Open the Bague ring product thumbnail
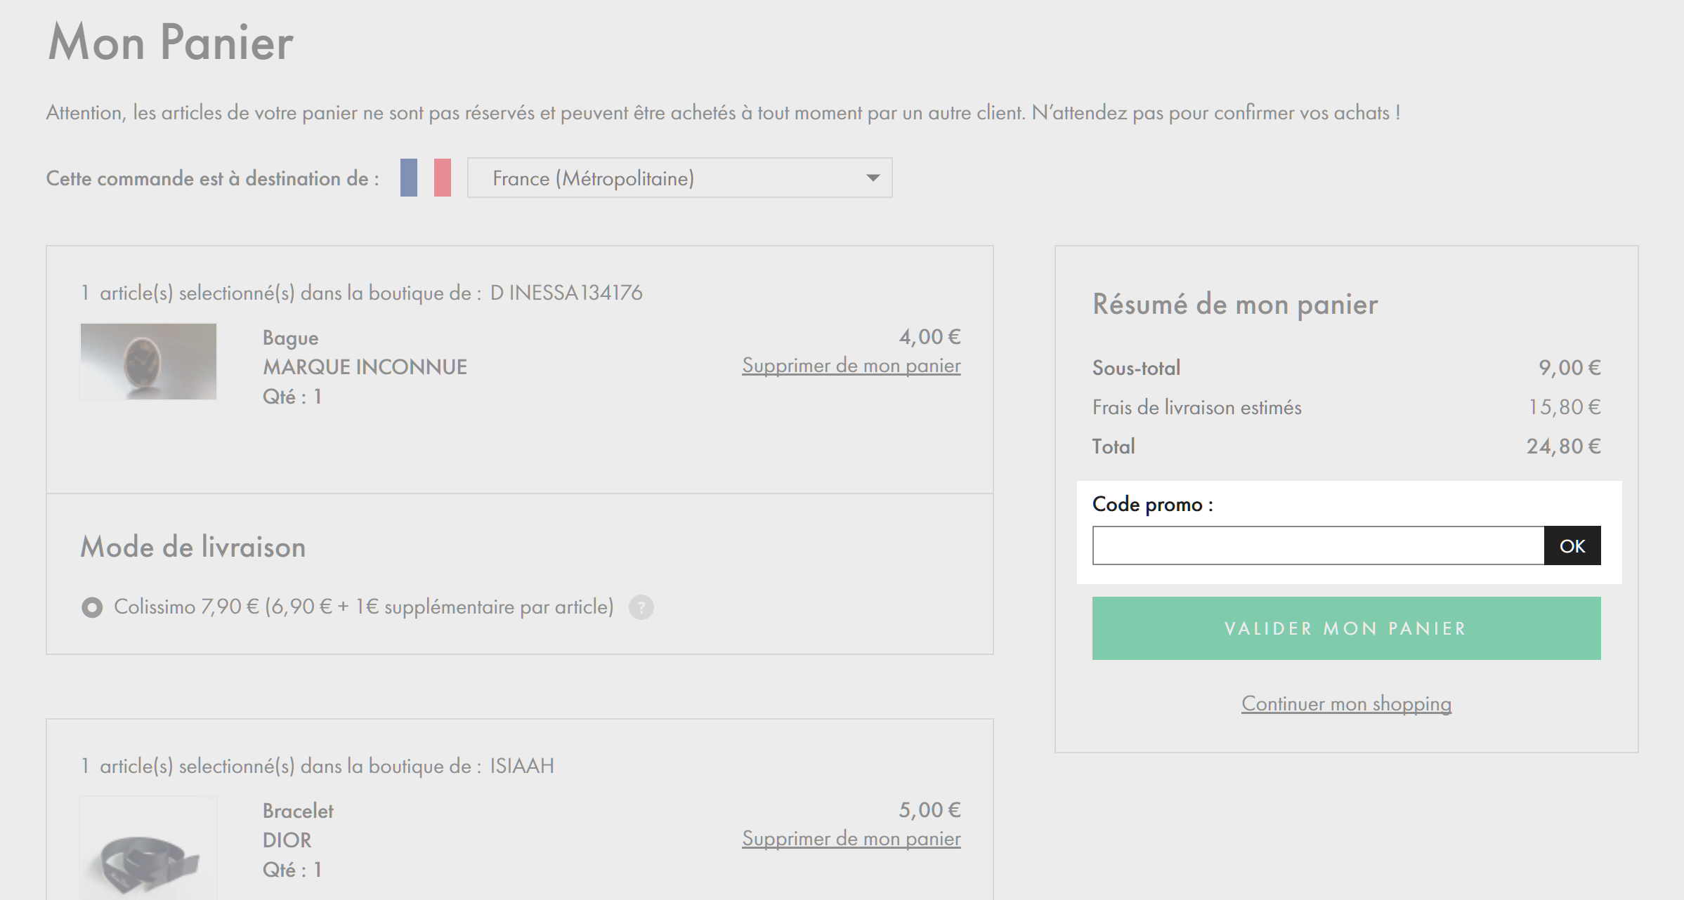 pyautogui.click(x=148, y=362)
